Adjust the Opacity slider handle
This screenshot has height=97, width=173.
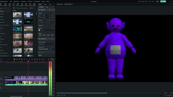pos(47,49)
